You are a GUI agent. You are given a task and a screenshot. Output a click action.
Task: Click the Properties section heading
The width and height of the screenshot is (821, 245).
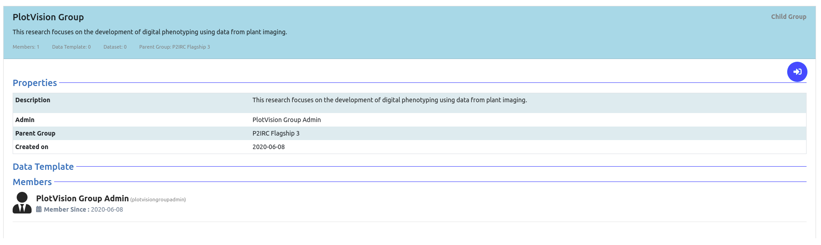(35, 83)
